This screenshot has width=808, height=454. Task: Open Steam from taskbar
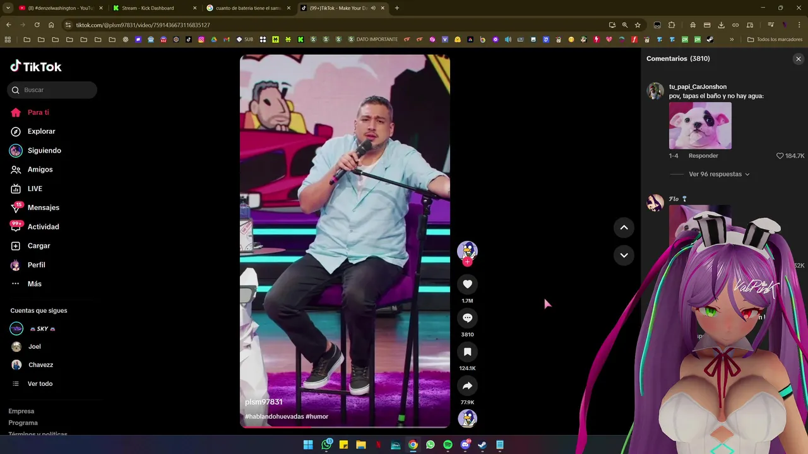(x=482, y=445)
